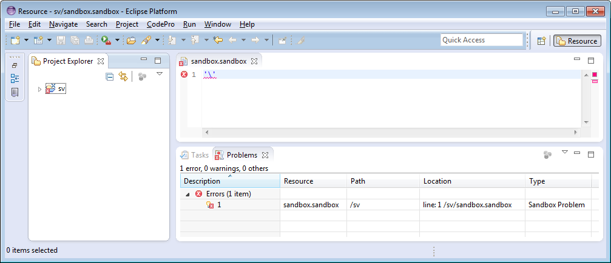Viewport: 611px width, 263px height.
Task: Open the Project menu
Action: [127, 24]
